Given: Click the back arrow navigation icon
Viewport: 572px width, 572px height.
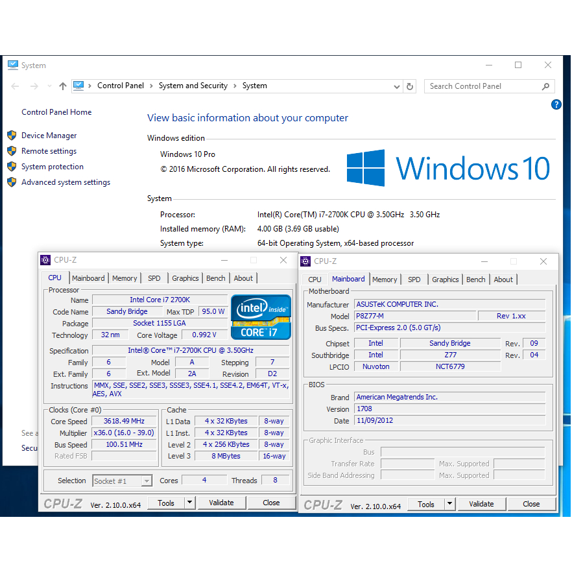Looking at the screenshot, I should coord(16,86).
